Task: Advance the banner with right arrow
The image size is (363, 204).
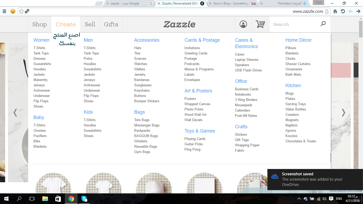Action: 343,113
